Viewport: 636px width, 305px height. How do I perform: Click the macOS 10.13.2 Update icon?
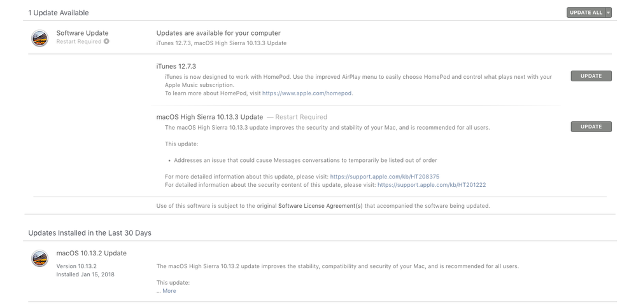[39, 259]
